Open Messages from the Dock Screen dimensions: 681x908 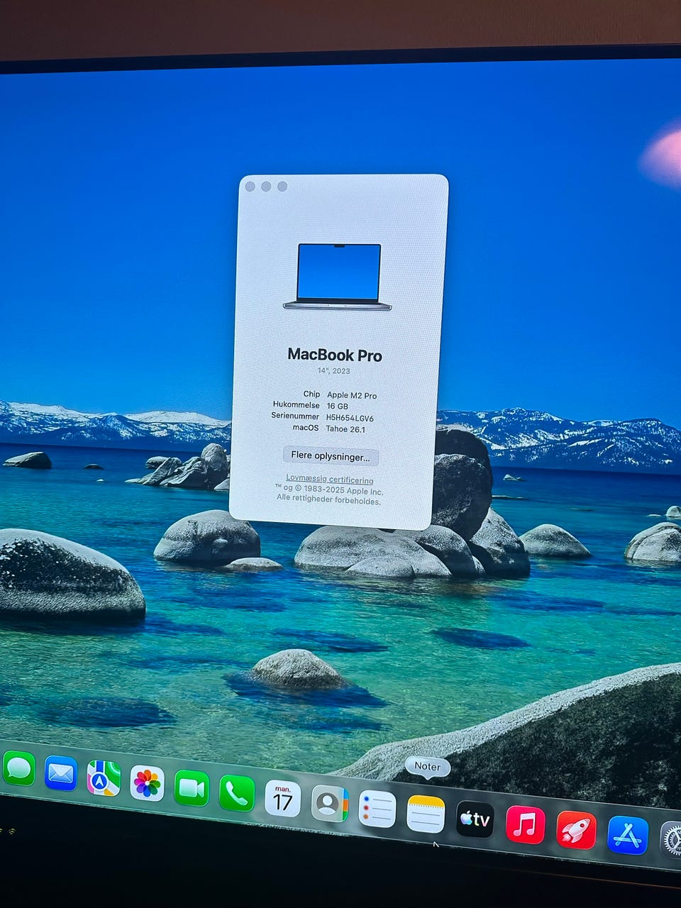point(19,768)
